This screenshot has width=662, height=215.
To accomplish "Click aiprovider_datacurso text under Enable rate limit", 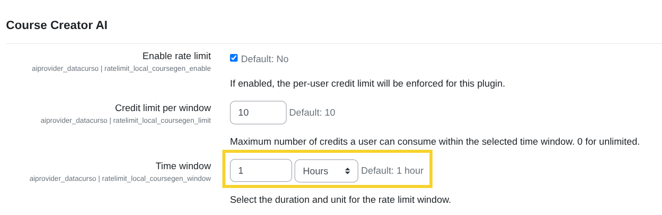I will 65,68.
